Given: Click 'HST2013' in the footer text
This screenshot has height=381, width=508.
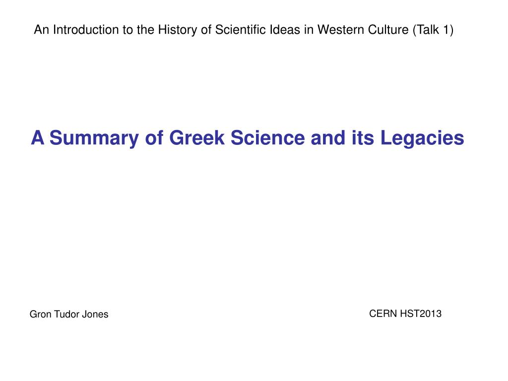Looking at the screenshot, I should pyautogui.click(x=421, y=314).
